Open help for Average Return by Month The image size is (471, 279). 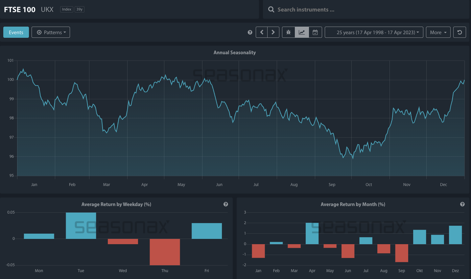coord(462,204)
